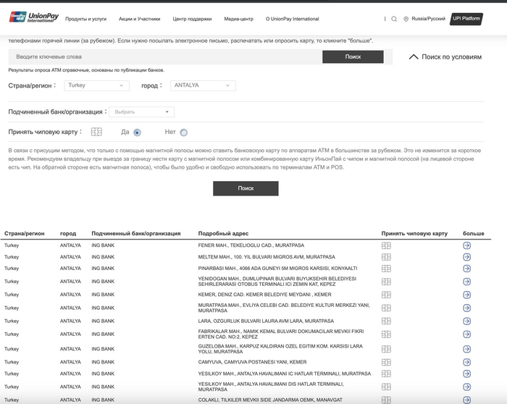
Task: Click the Поиск button below the filters
Action: tap(246, 188)
